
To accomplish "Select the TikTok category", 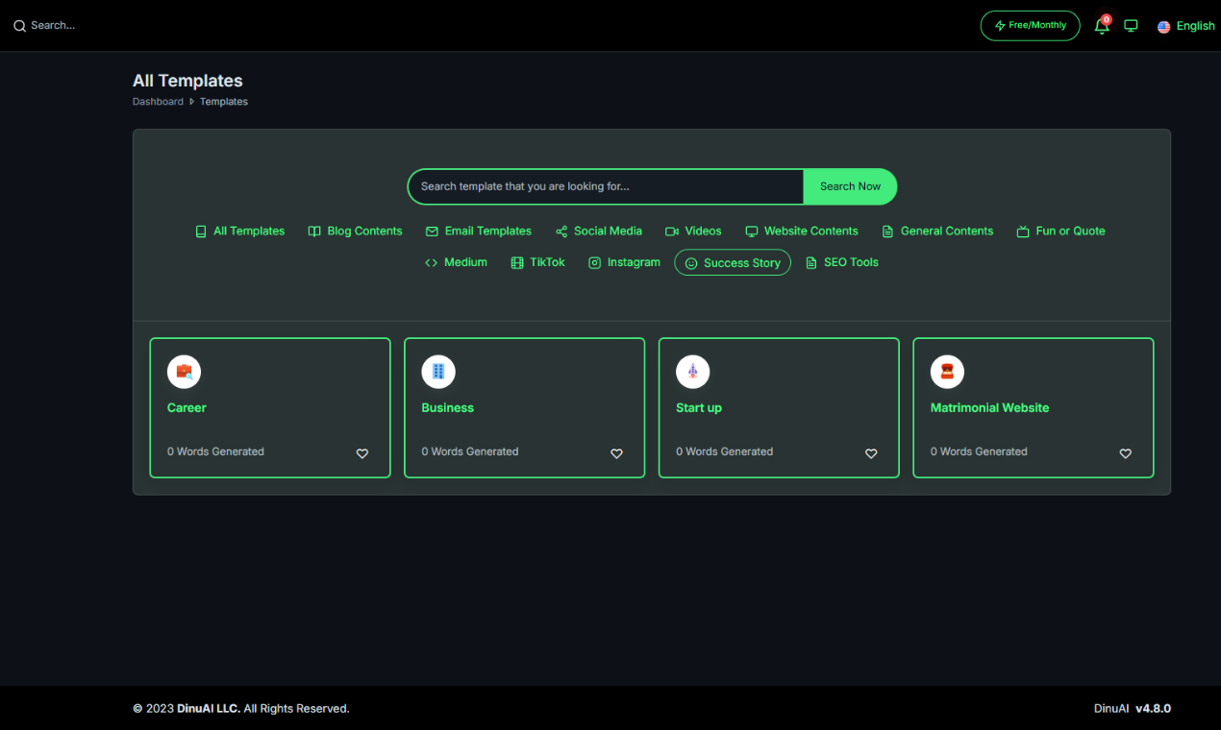I will (x=538, y=262).
